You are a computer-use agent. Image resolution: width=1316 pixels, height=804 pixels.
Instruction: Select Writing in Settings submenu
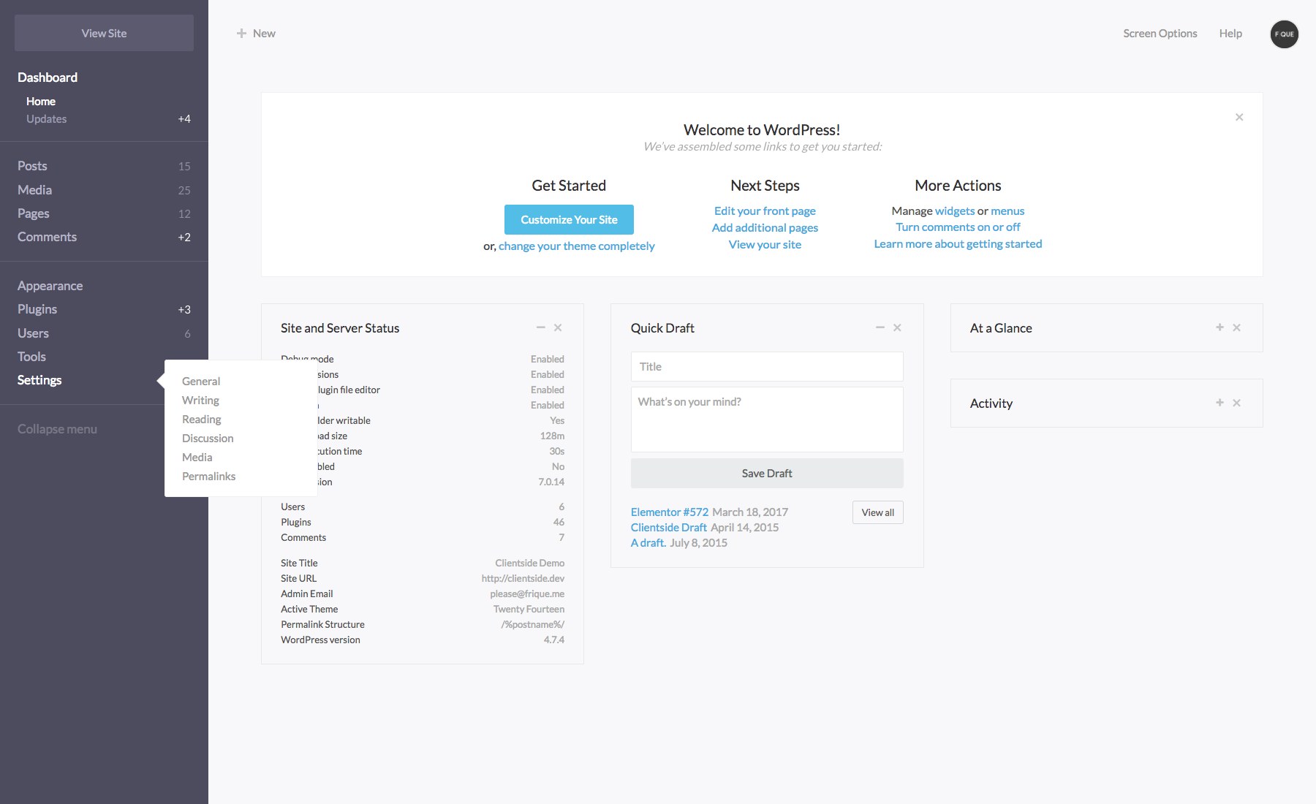tap(200, 401)
